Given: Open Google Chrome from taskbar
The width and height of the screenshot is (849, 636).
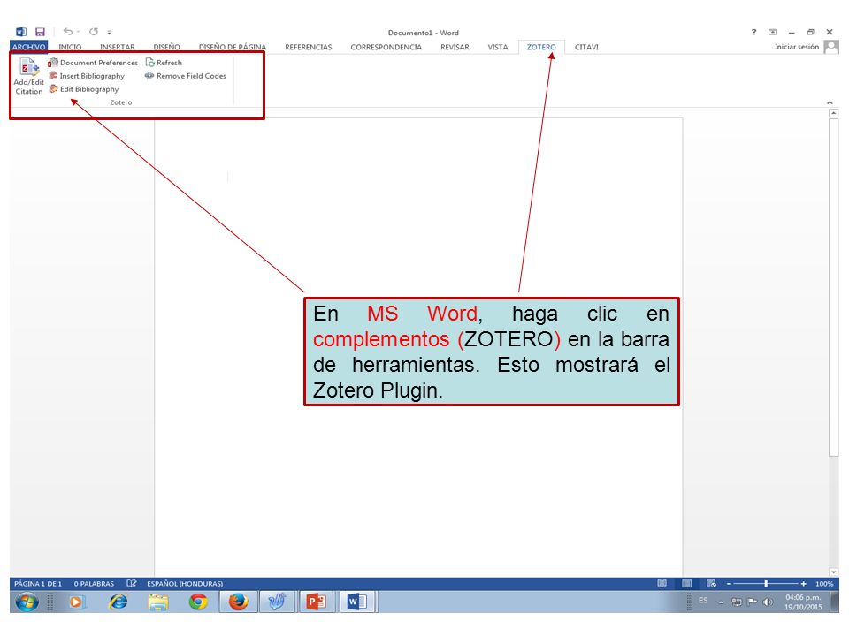Looking at the screenshot, I should [197, 602].
